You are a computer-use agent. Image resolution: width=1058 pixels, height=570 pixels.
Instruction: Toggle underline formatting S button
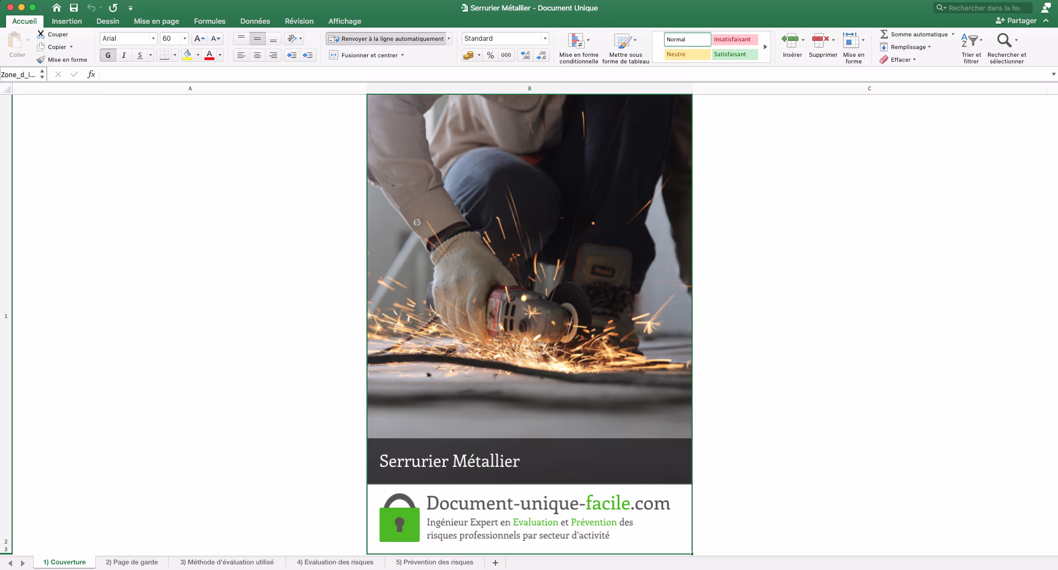coord(140,55)
